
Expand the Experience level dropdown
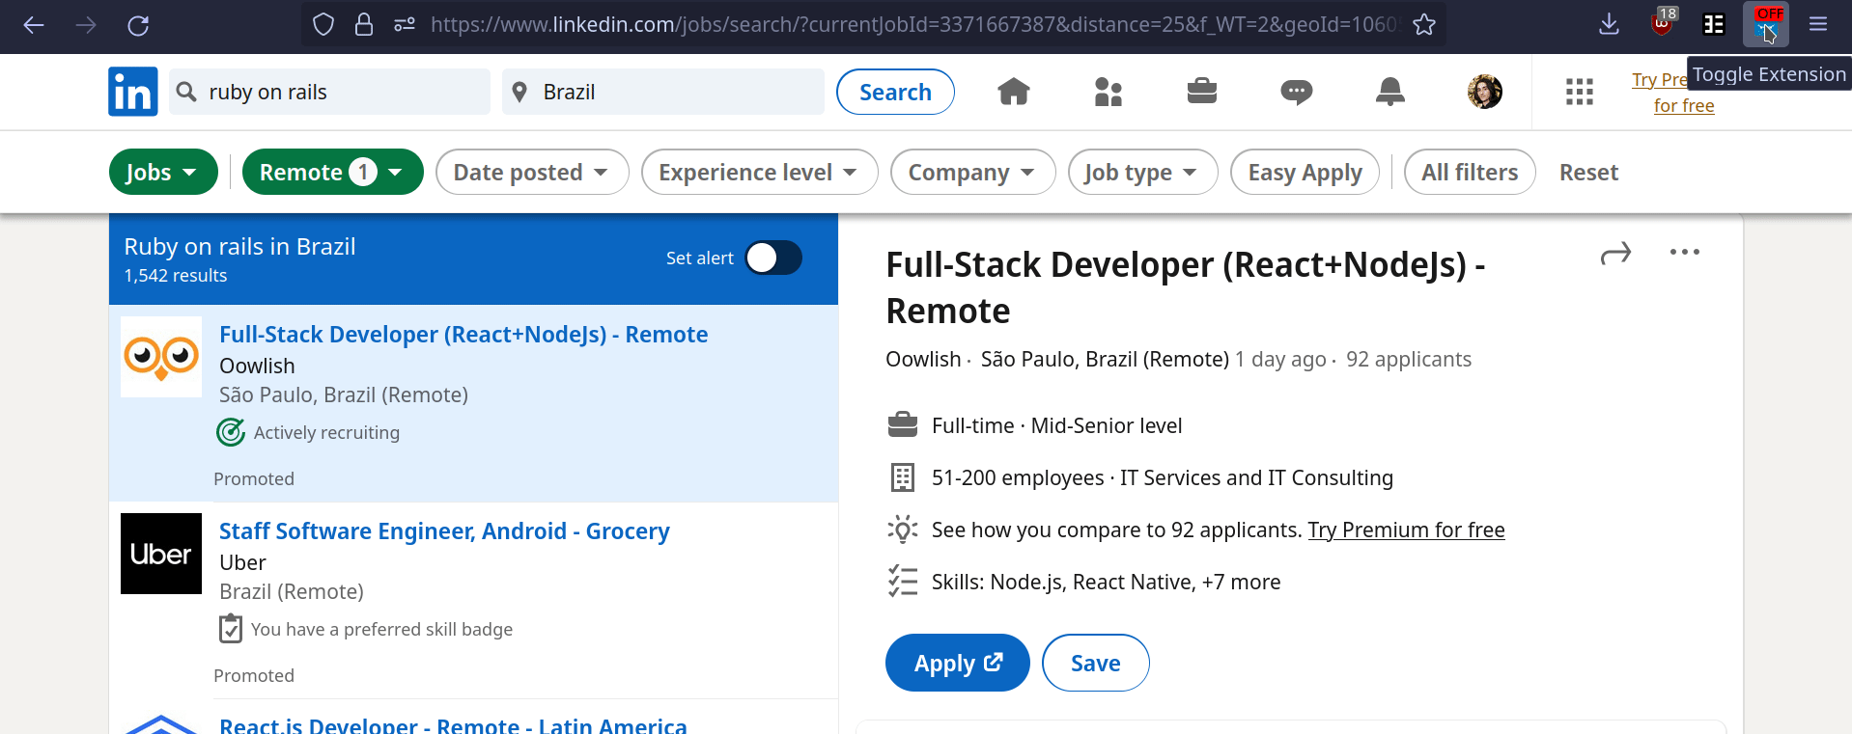tap(759, 172)
